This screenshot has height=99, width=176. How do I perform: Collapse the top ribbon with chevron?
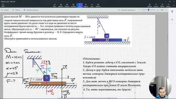[x=174, y=5]
